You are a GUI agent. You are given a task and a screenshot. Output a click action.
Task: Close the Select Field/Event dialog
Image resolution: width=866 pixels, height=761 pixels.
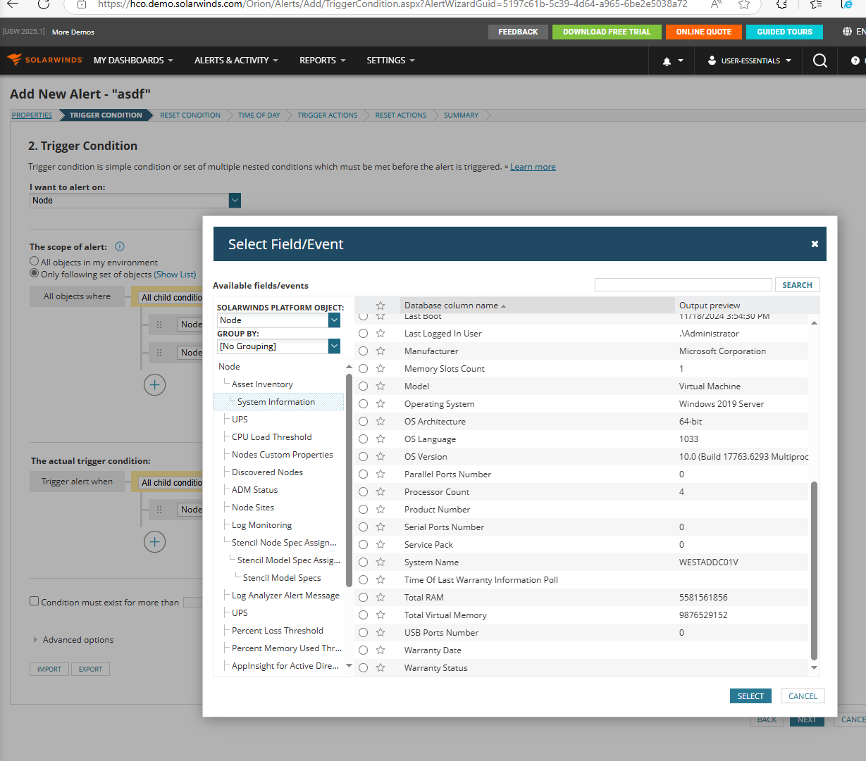click(x=815, y=244)
